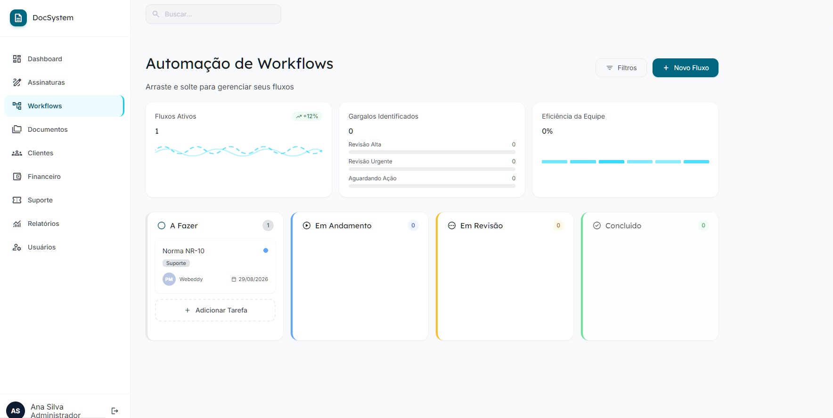
Task: Click Adicionar Tarefa in A Fazer column
Action: (215, 310)
